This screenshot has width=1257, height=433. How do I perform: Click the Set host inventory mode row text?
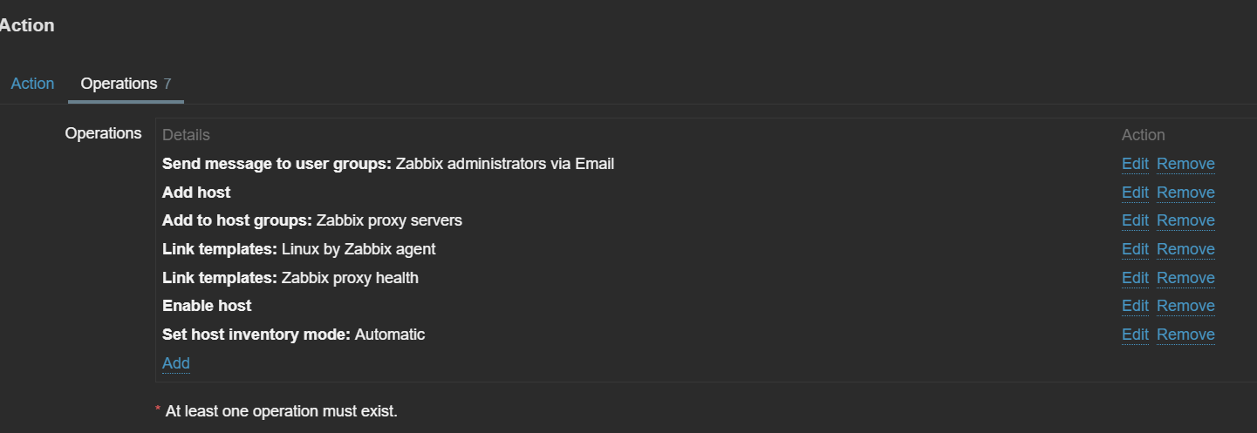point(293,335)
